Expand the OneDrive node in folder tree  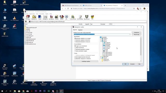coord(101,38)
